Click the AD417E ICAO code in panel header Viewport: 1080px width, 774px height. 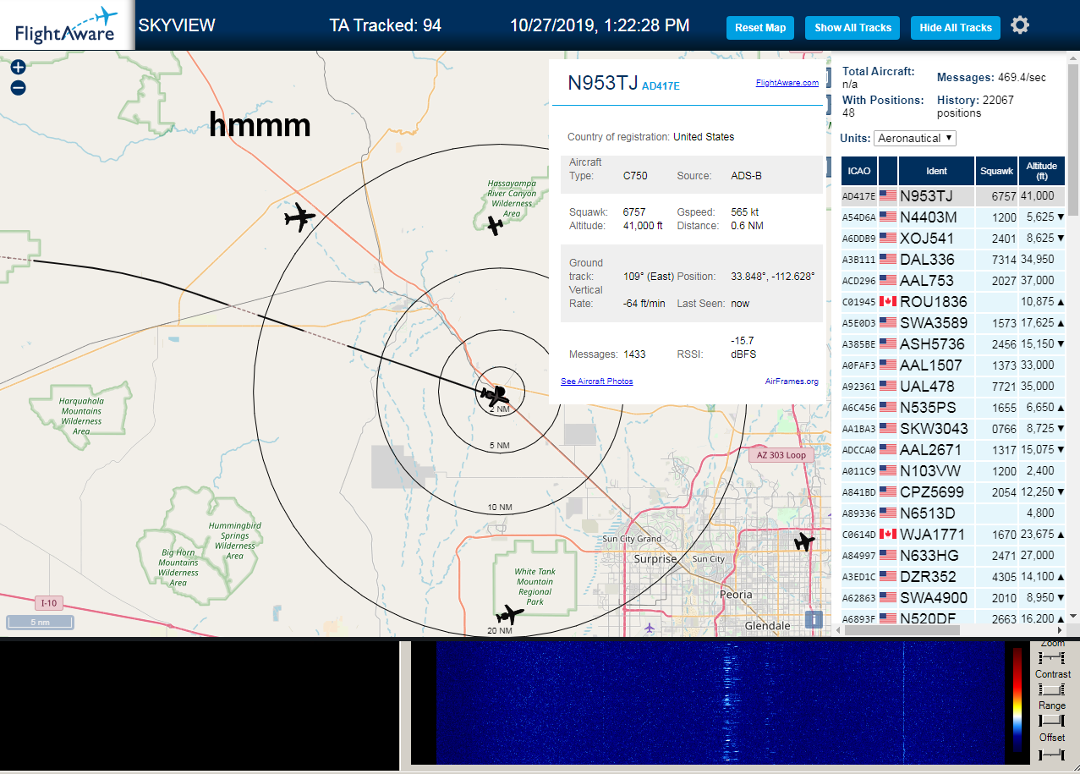(661, 85)
